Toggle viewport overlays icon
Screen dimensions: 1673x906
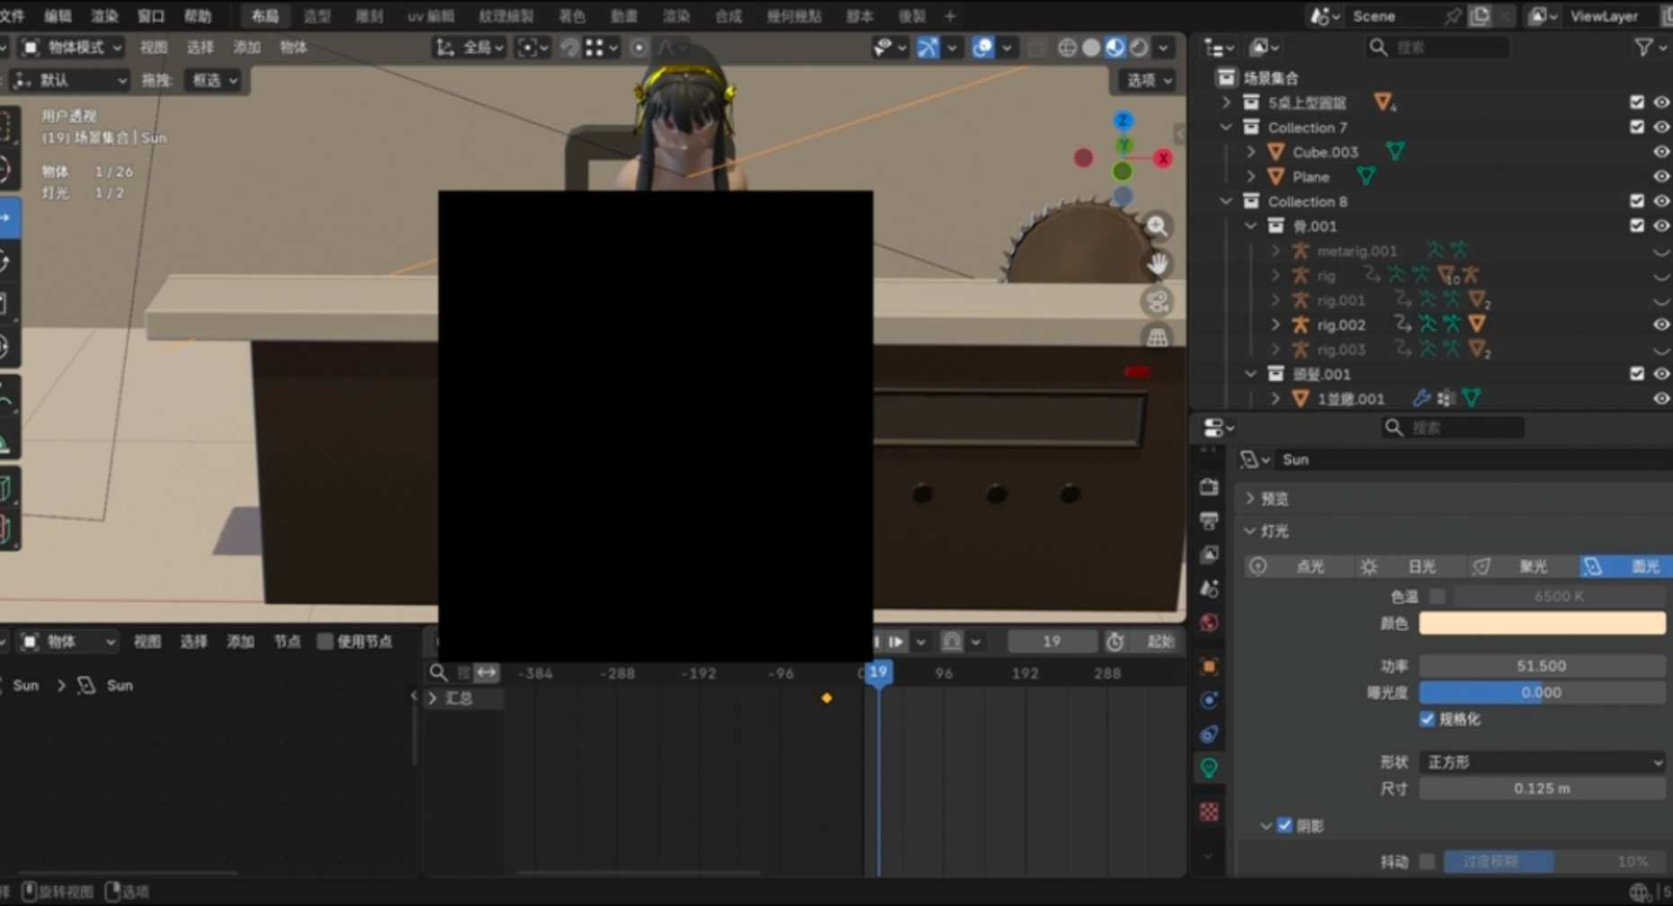983,48
